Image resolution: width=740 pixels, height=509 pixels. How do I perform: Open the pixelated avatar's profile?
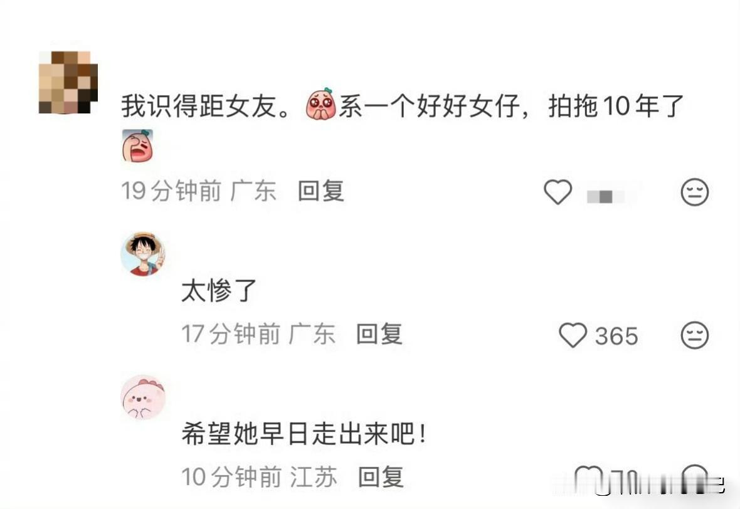click(68, 83)
